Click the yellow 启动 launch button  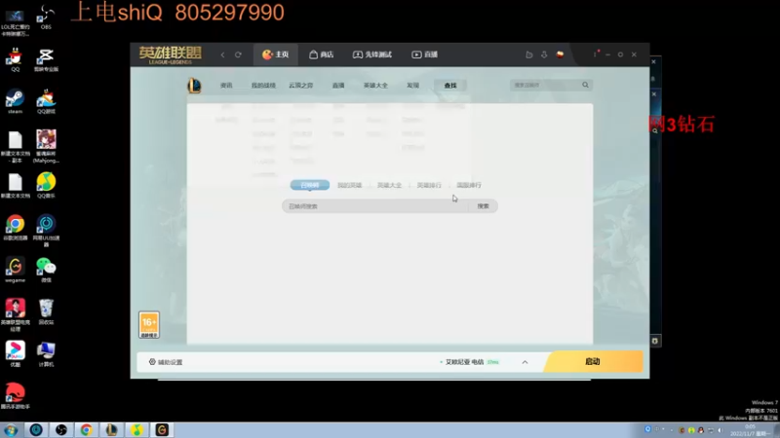[x=593, y=361]
